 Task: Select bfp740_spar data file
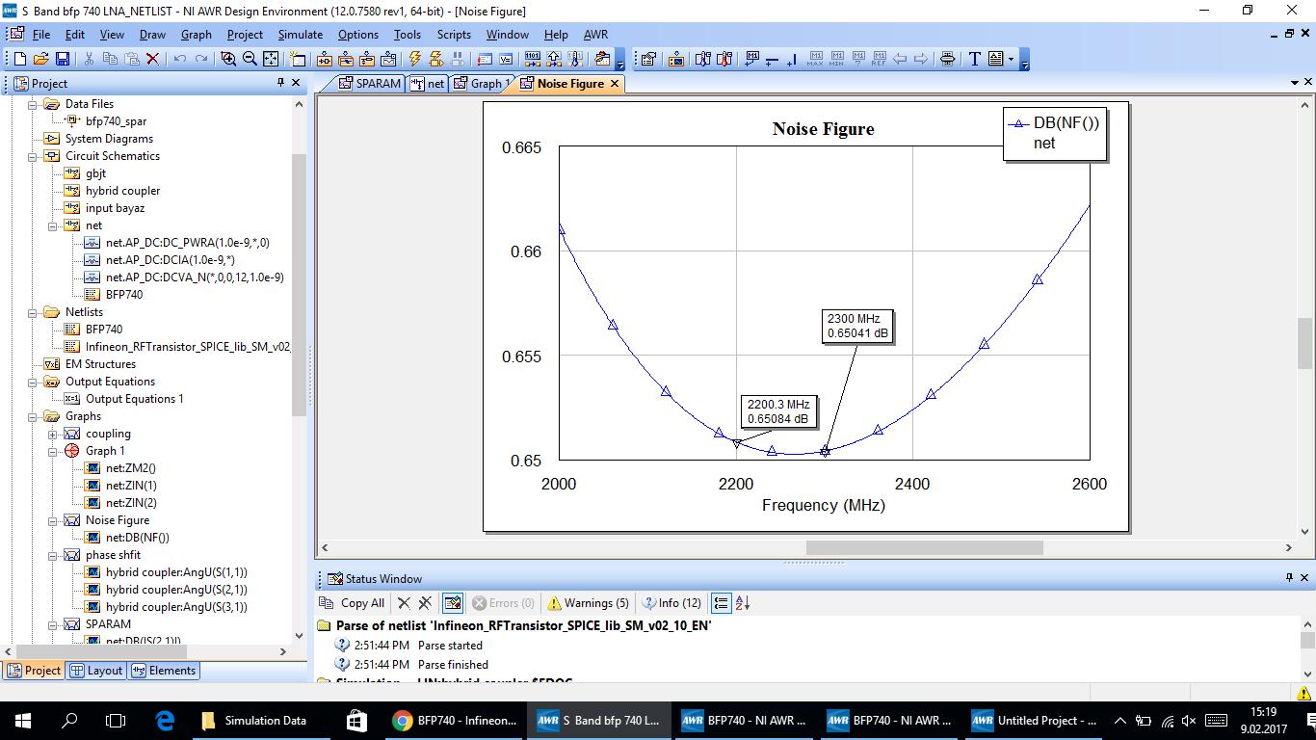coord(116,121)
